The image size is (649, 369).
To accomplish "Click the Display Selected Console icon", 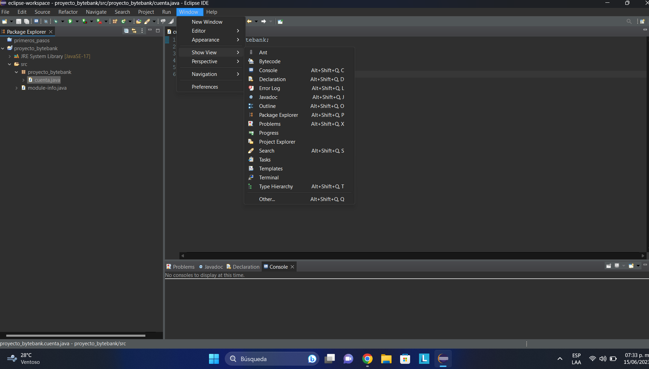I will click(617, 266).
